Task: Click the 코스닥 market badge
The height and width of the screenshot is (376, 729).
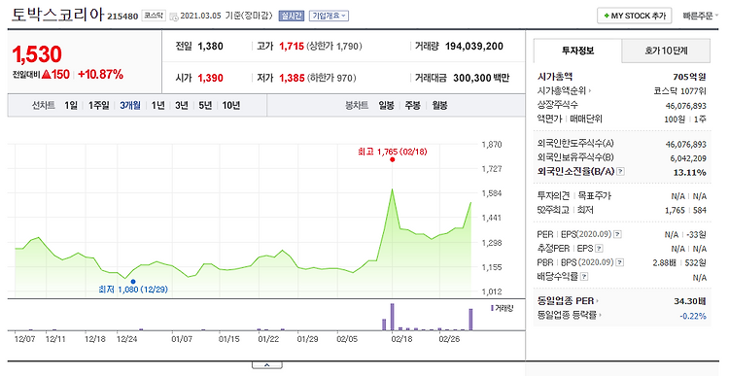Action: click(x=154, y=16)
